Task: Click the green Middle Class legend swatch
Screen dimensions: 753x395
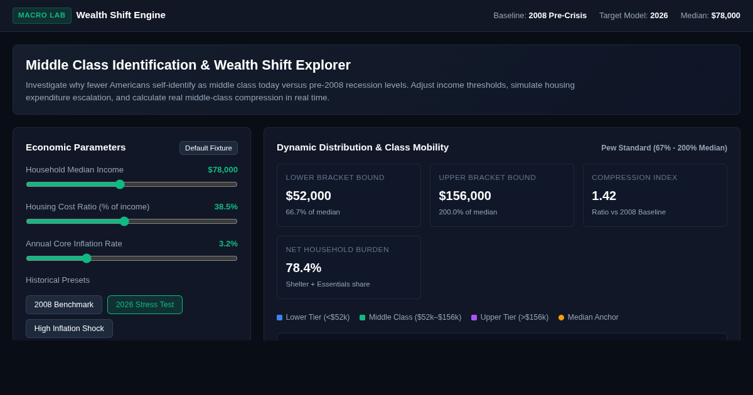Action: coord(363,318)
